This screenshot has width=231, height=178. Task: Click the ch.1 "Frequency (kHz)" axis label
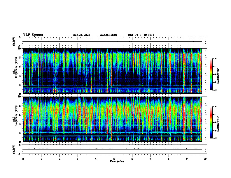tap(16, 67)
